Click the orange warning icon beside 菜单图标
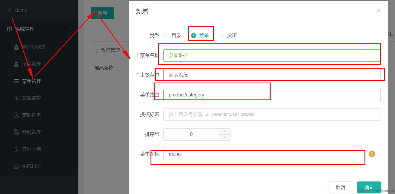The width and height of the screenshot is (395, 194). click(x=372, y=154)
